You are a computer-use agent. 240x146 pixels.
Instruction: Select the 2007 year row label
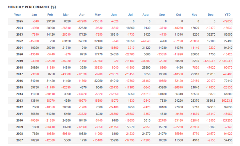pyautogui.click(x=19, y=140)
